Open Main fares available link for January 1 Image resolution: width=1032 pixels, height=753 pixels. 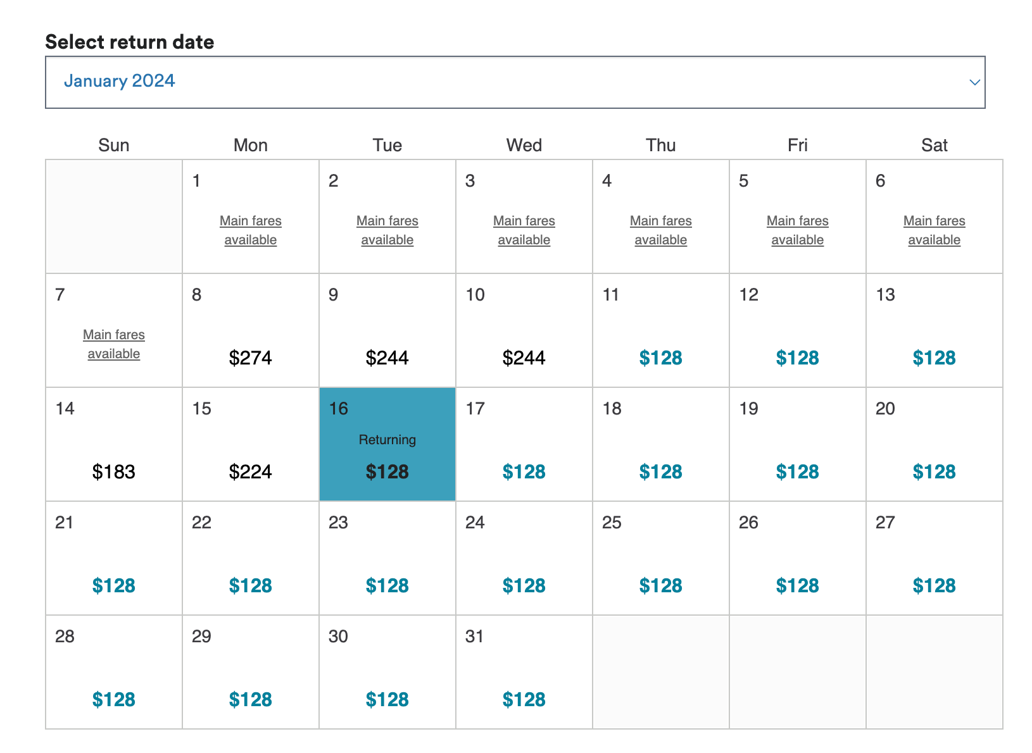tap(251, 230)
